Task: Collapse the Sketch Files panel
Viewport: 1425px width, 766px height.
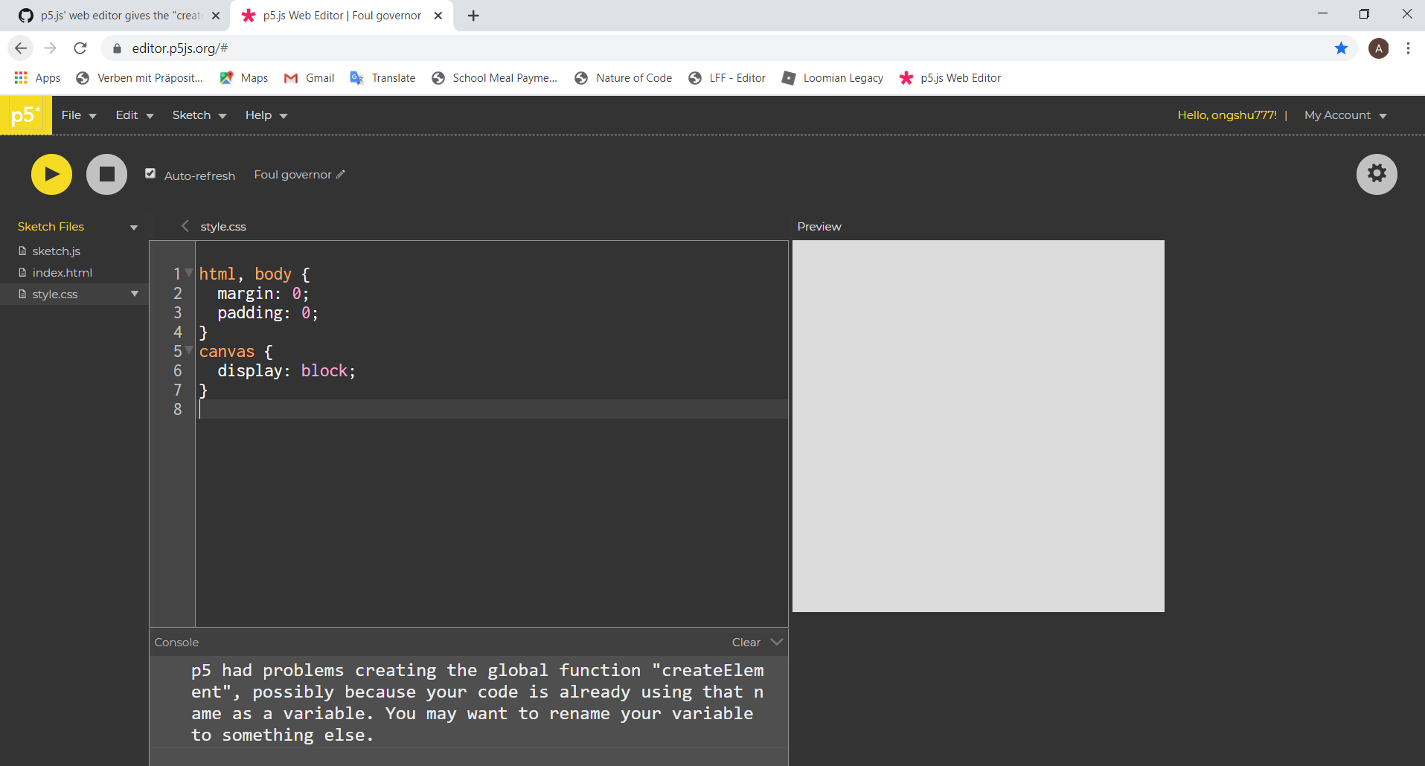Action: pyautogui.click(x=134, y=227)
